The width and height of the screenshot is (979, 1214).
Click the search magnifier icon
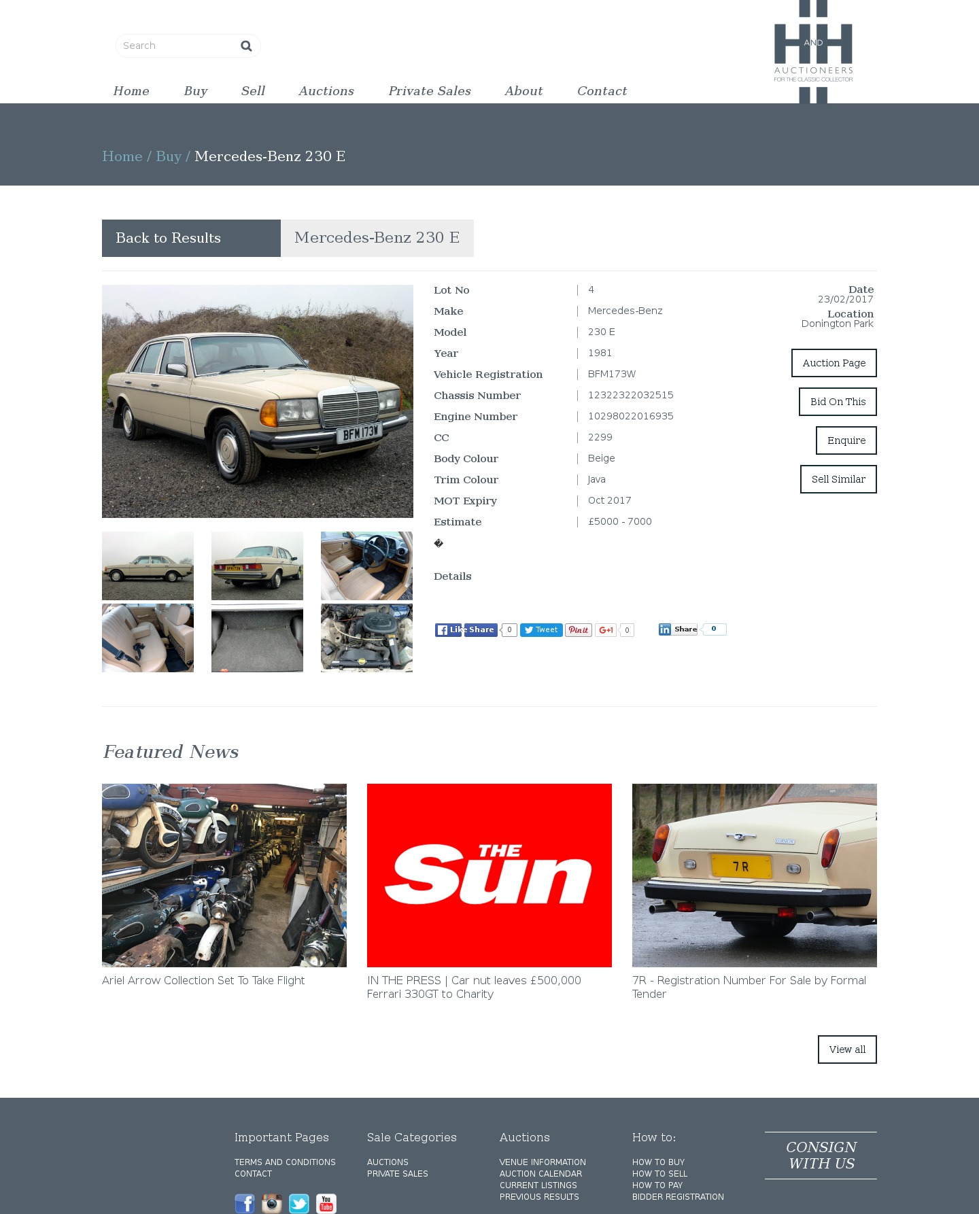[x=246, y=46]
